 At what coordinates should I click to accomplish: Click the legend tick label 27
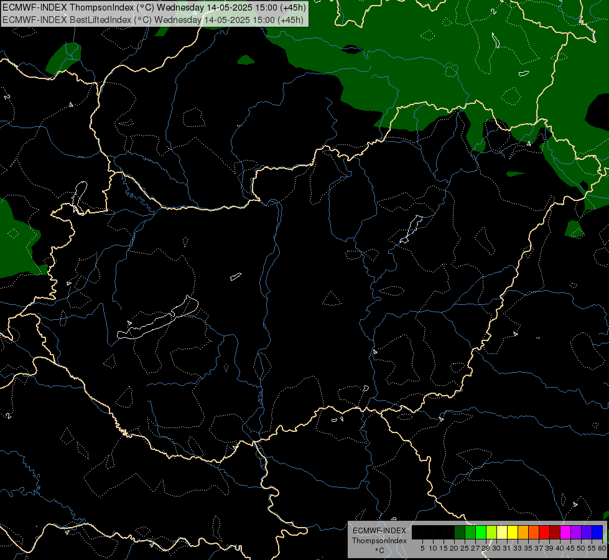(475, 548)
